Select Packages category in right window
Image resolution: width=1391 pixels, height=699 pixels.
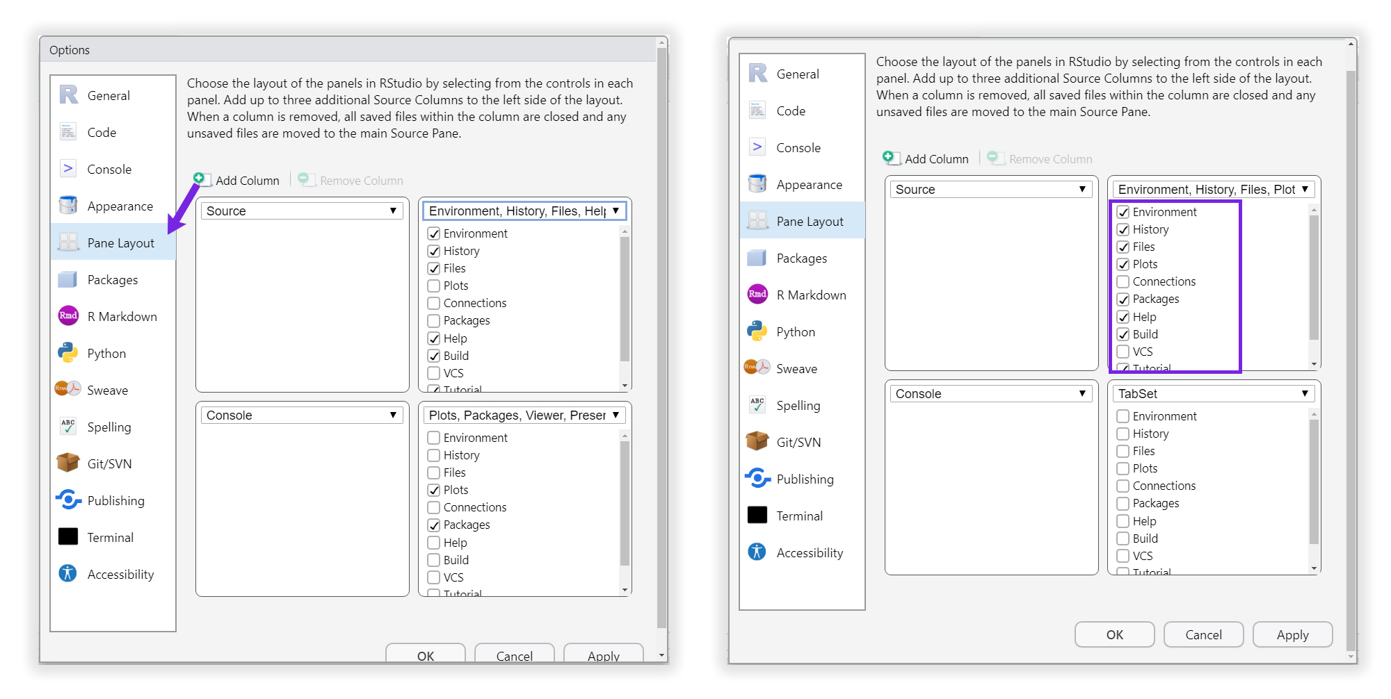pyautogui.click(x=803, y=258)
